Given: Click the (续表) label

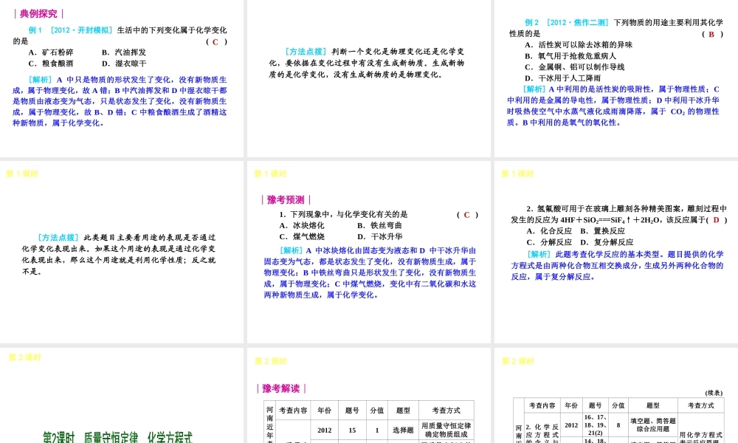Looking at the screenshot, I should click(x=714, y=393).
